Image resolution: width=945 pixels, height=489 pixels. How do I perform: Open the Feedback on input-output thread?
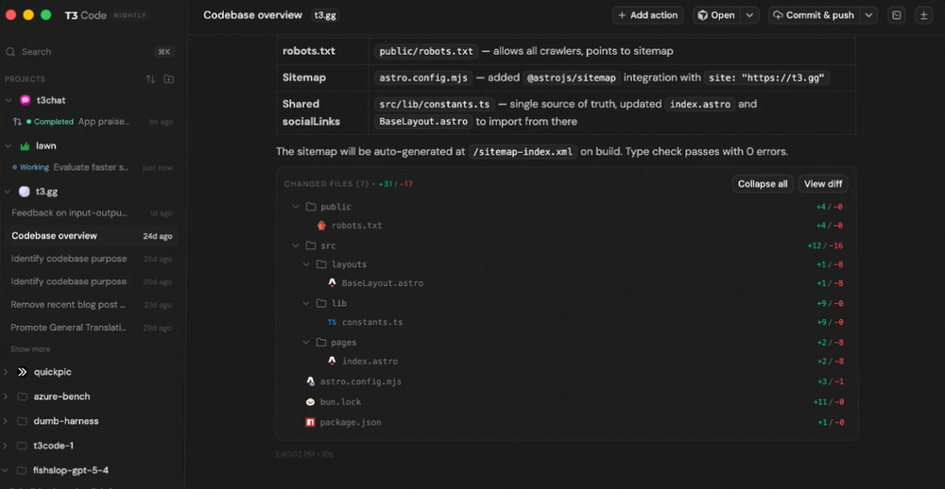pos(92,213)
